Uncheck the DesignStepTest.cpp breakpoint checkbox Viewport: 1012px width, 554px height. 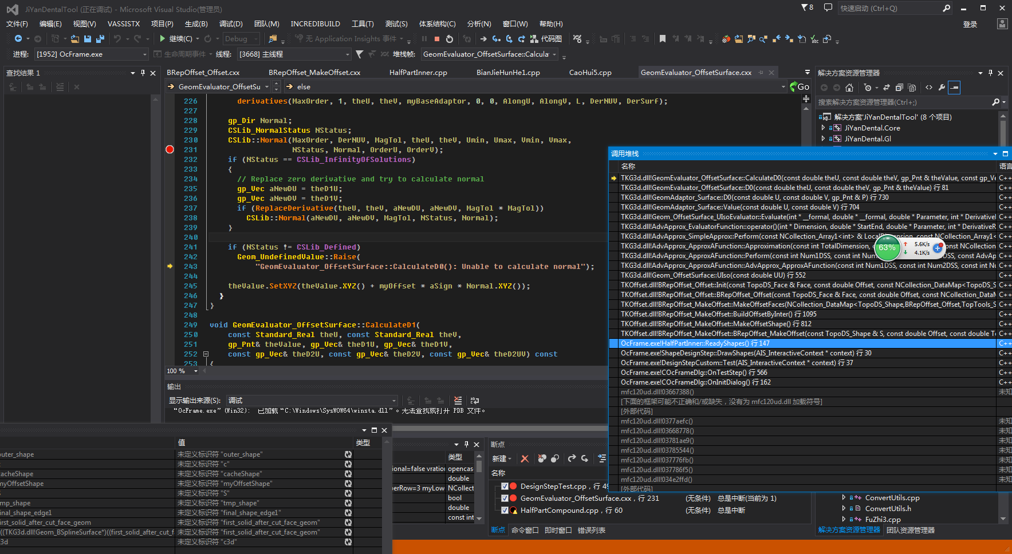505,486
